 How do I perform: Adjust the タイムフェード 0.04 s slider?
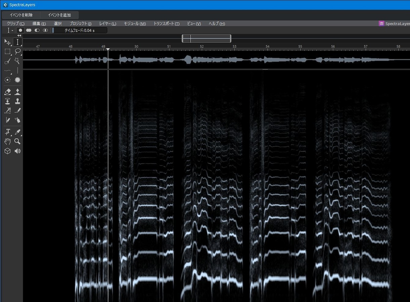[79, 30]
